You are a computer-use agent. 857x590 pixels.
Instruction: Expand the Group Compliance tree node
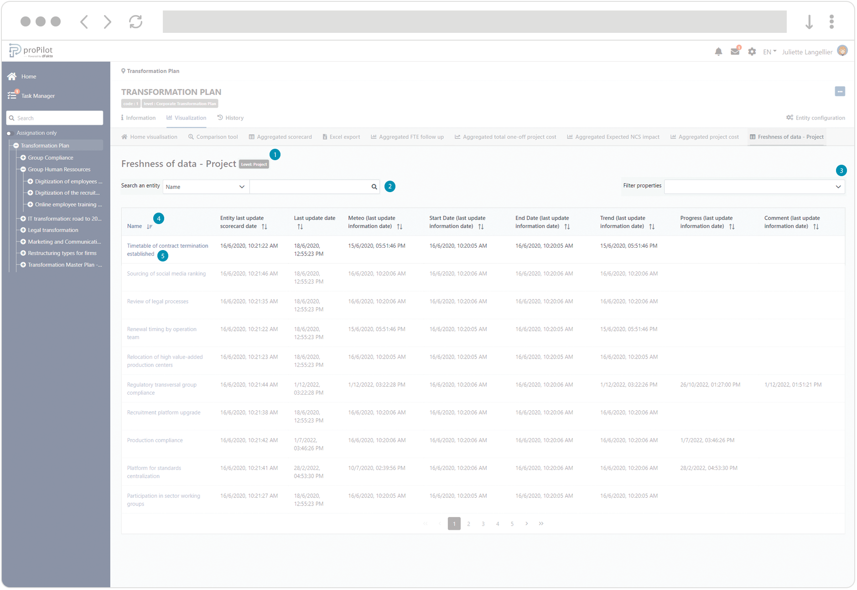click(23, 158)
